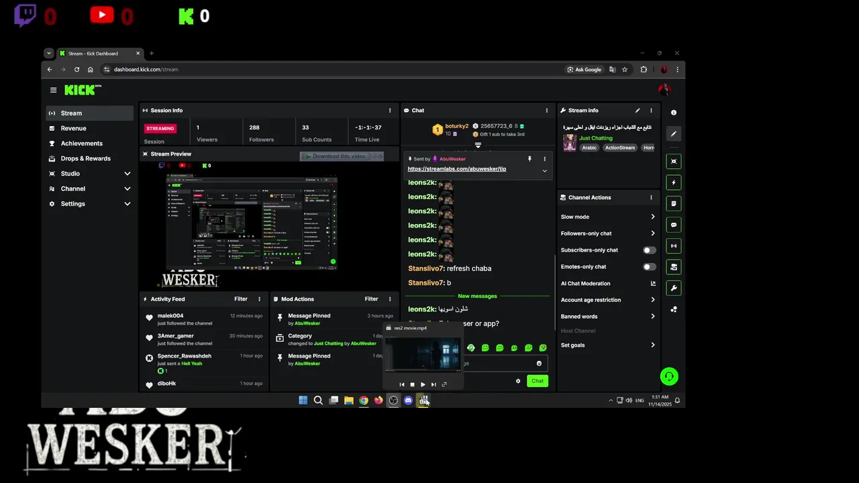Select Stream in left sidebar

90,113
